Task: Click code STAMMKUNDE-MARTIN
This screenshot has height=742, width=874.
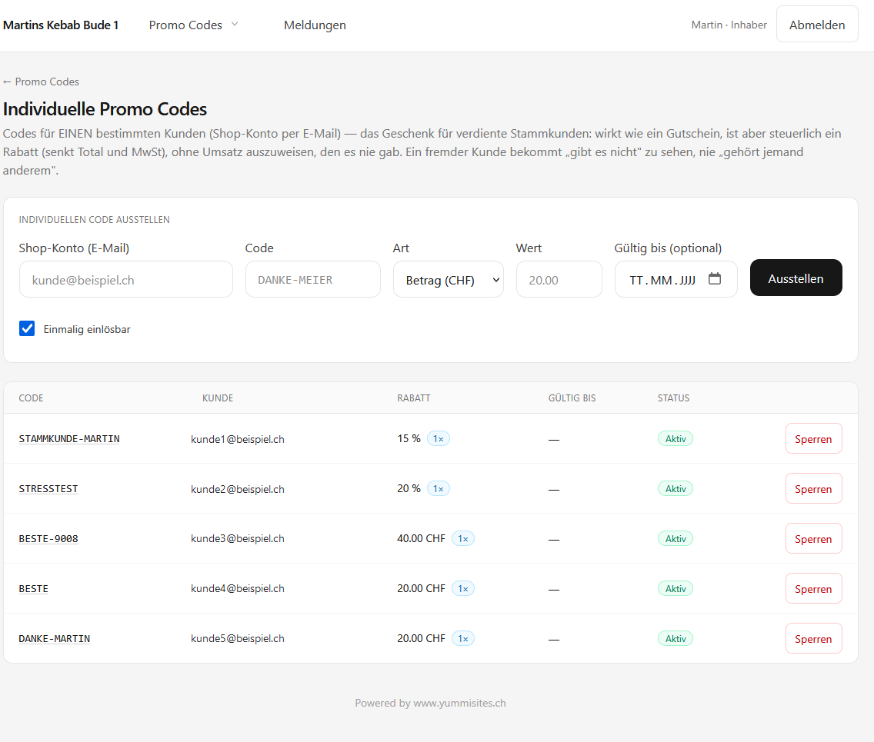Action: pos(69,439)
